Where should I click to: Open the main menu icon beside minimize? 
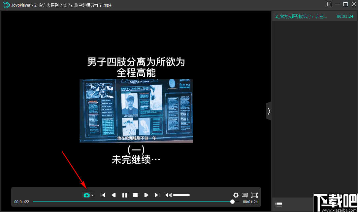(328, 4)
